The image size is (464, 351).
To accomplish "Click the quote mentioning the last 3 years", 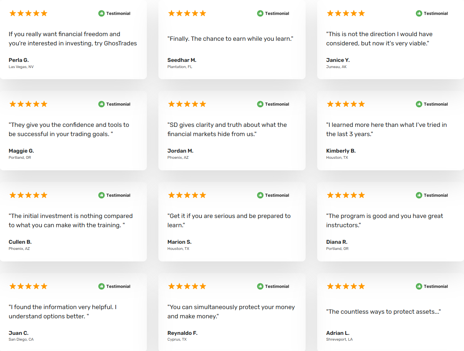I will click(386, 129).
